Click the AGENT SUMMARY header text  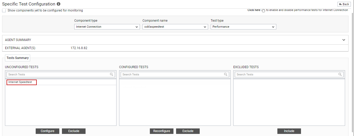point(18,40)
